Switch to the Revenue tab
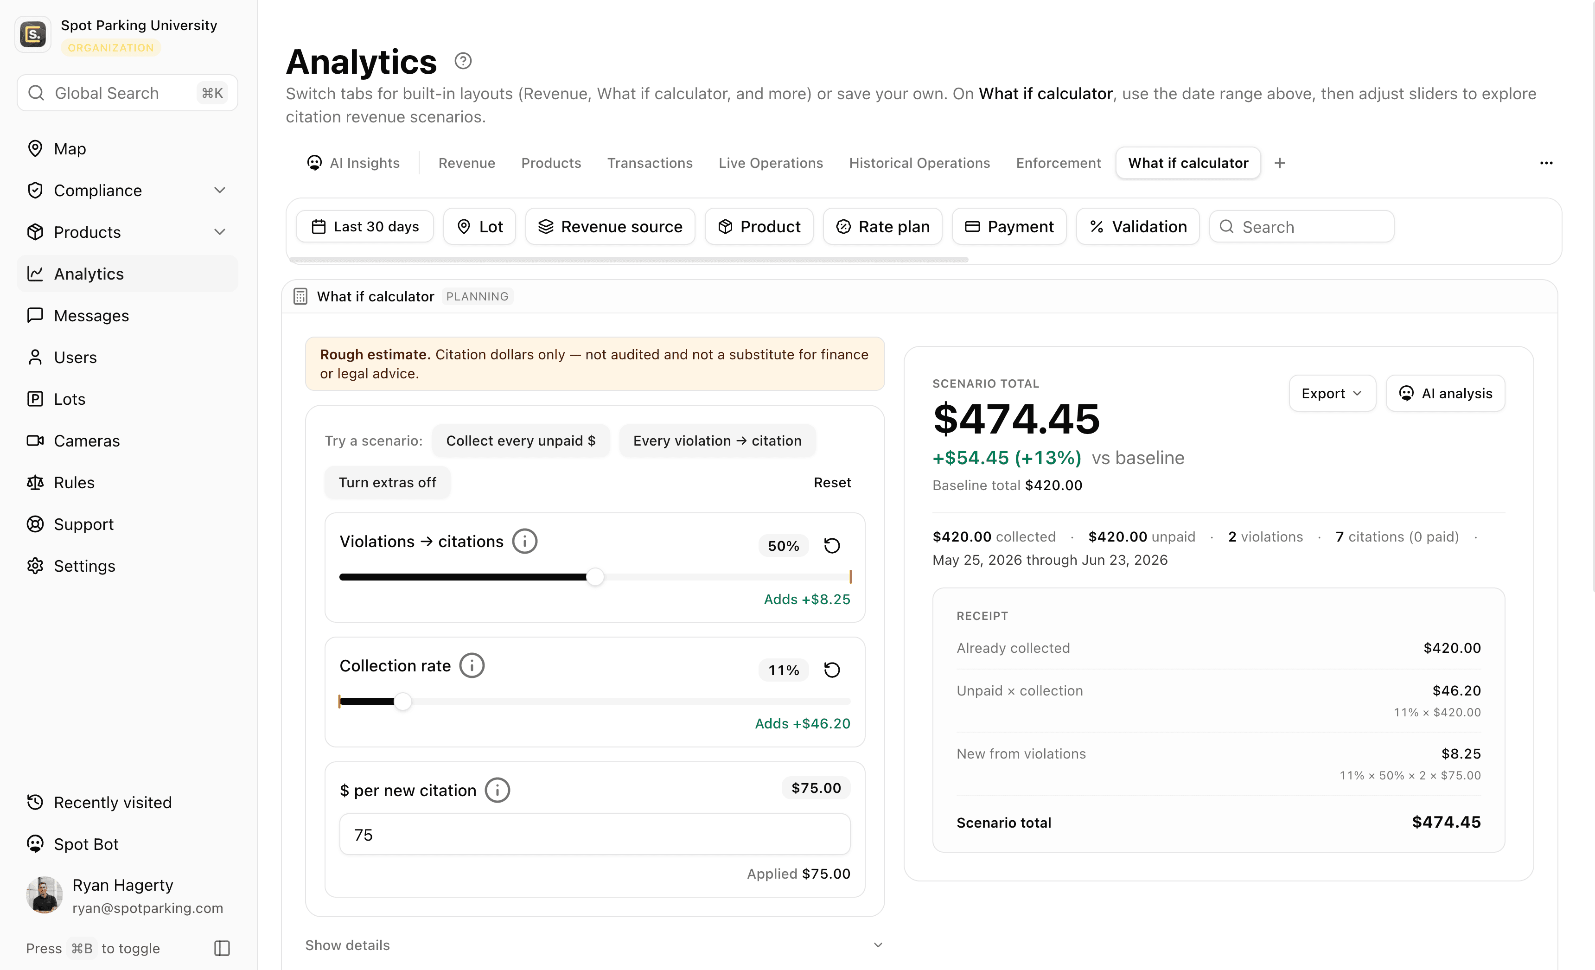1595x970 pixels. click(x=467, y=163)
